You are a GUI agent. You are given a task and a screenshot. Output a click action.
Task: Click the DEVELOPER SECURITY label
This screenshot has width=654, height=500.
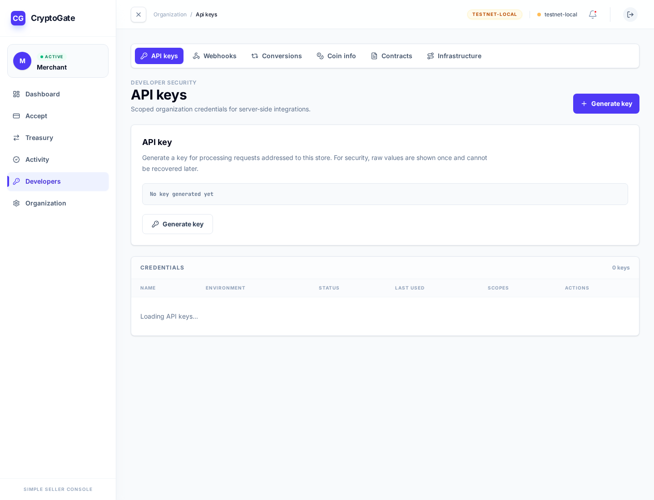[x=163, y=83]
